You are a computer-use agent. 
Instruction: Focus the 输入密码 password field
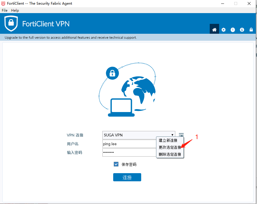129,152
